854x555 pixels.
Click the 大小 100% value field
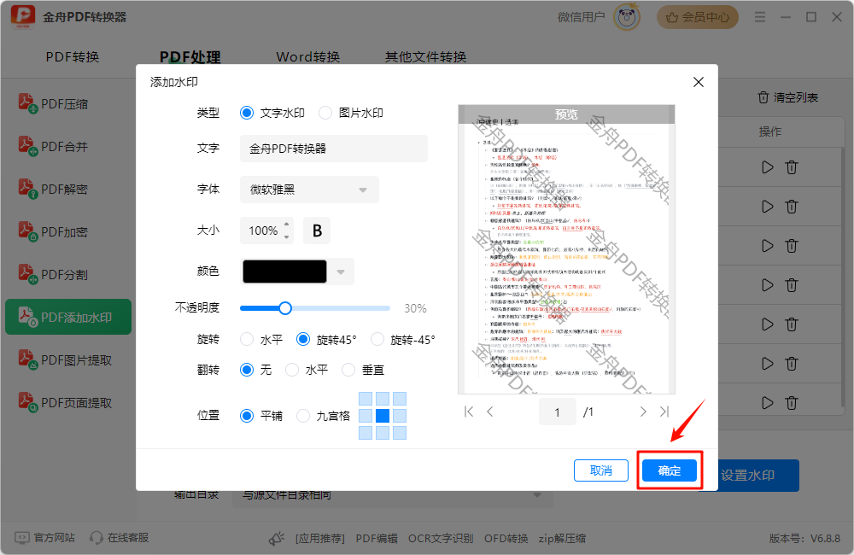(x=263, y=231)
